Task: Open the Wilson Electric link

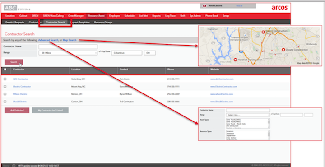Action: pyautogui.click(x=20, y=94)
